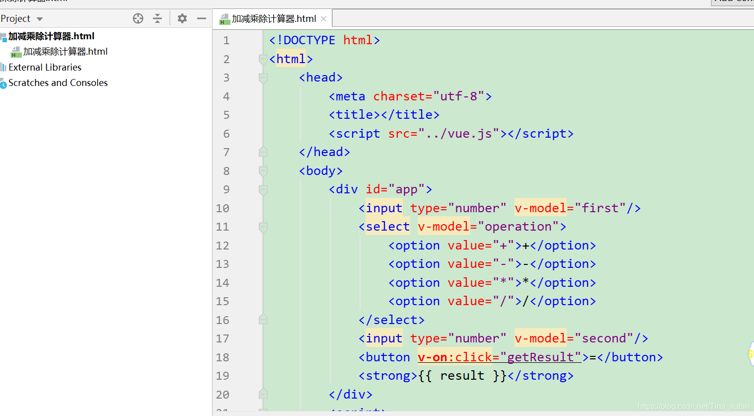The image size is (754, 416).
Task: Click the Scratches and Consoles icon
Action: [x=3, y=83]
